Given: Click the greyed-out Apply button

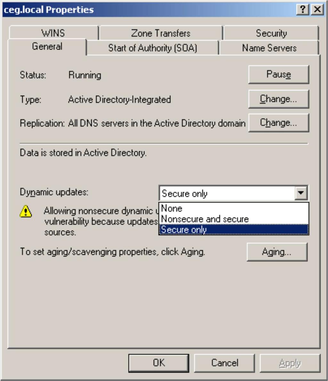Looking at the screenshot, I should click(x=290, y=363).
